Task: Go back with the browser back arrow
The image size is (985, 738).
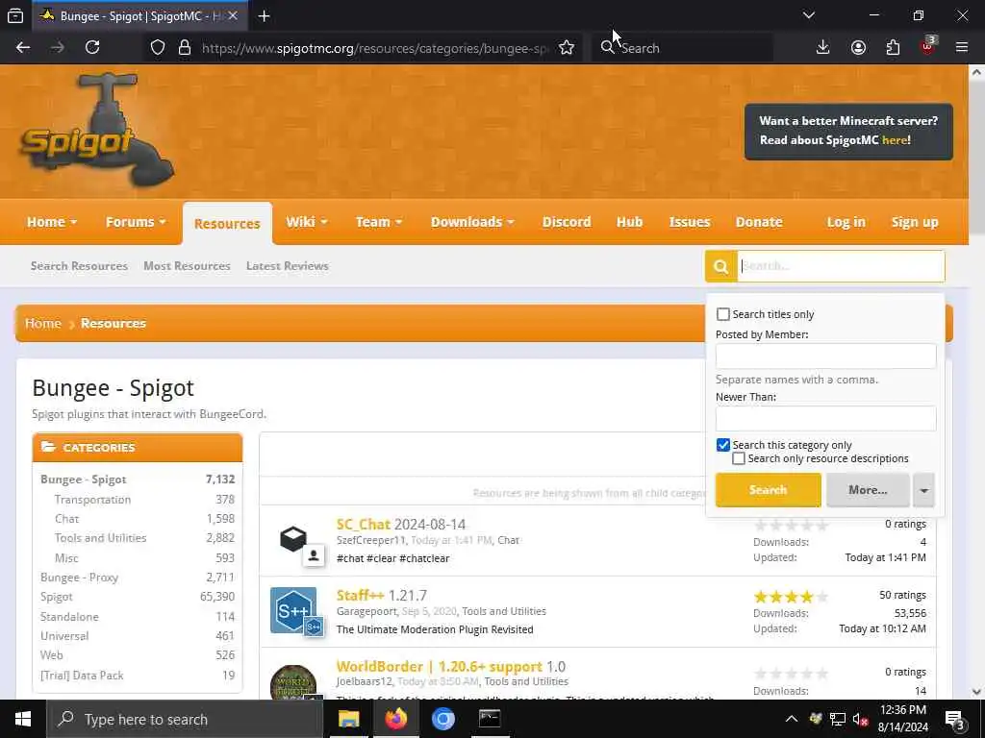Action: (23, 48)
